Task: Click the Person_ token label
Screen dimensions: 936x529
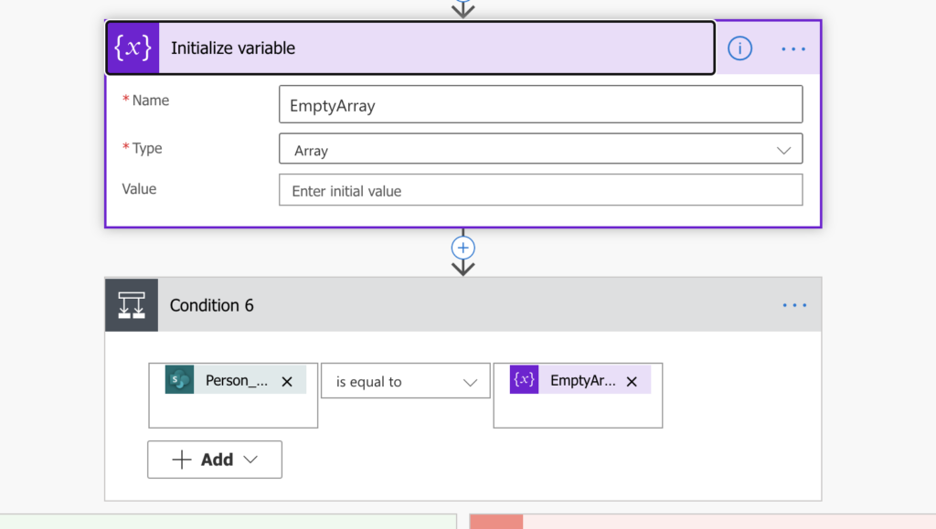Action: click(237, 380)
